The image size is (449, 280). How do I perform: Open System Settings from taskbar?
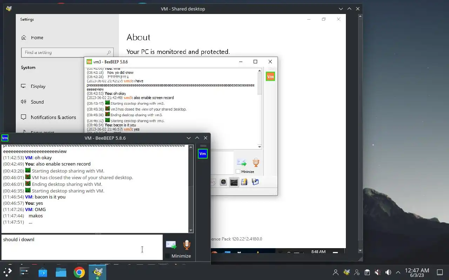25,272
